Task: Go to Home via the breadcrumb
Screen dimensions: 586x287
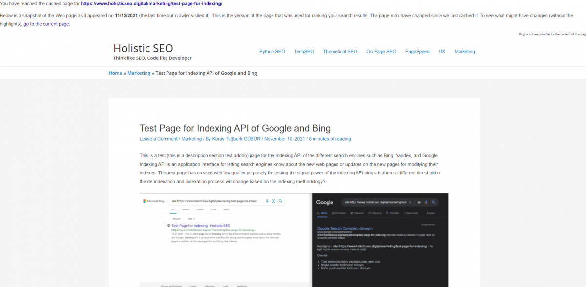Action: point(115,73)
